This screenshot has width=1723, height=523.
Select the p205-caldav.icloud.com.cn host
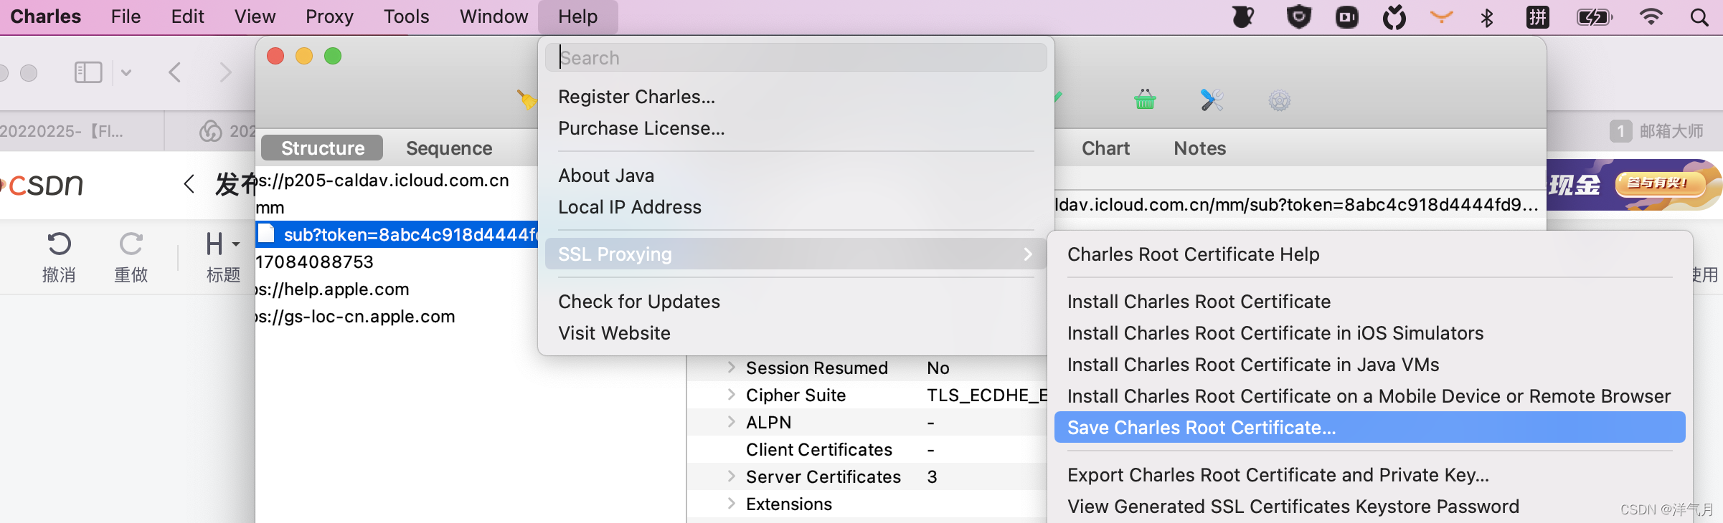382,180
